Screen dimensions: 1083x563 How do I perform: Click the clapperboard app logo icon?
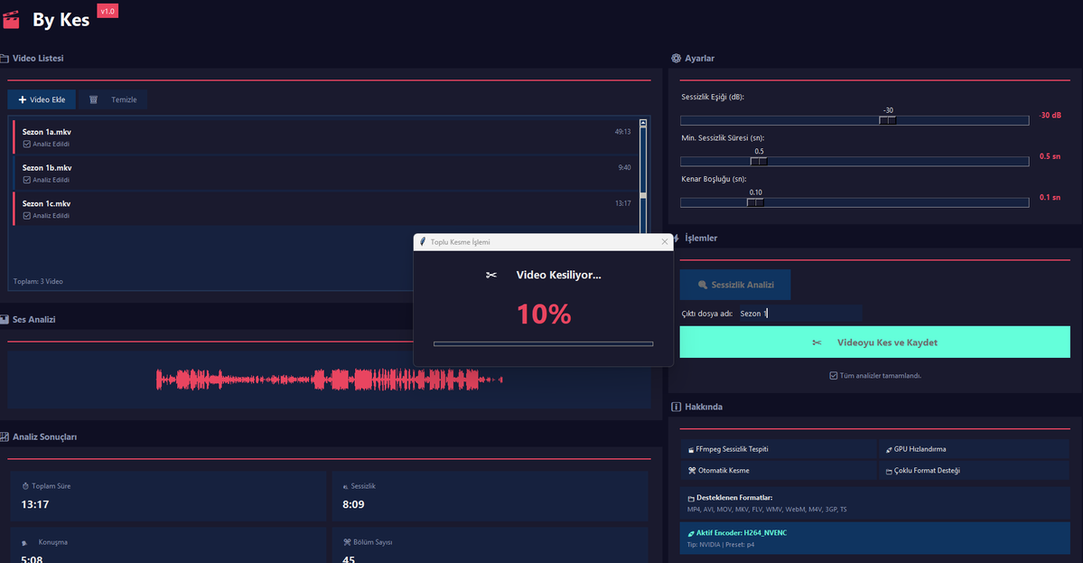pyautogui.click(x=13, y=18)
